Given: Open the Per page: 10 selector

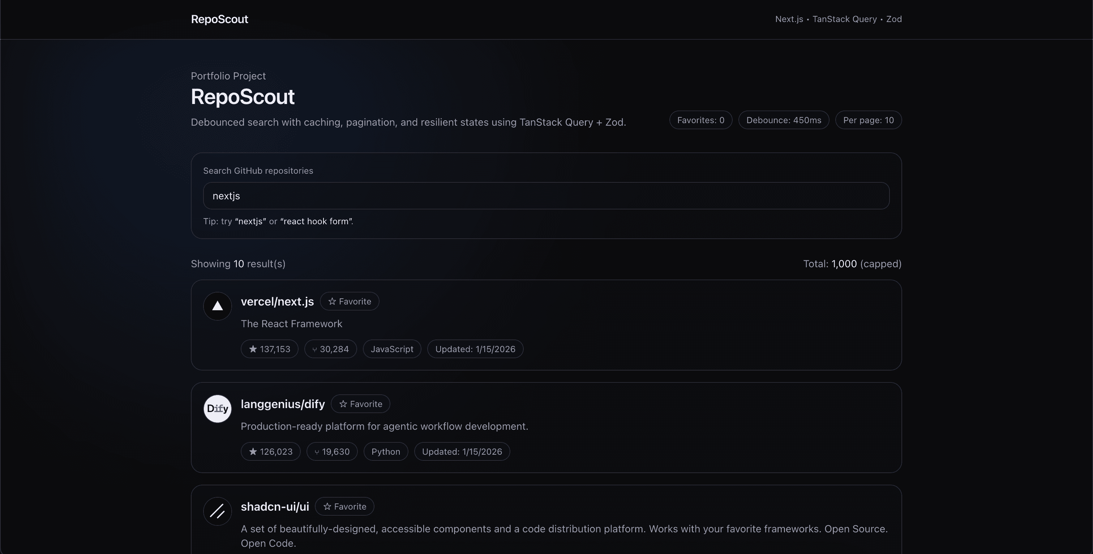Looking at the screenshot, I should pos(869,120).
